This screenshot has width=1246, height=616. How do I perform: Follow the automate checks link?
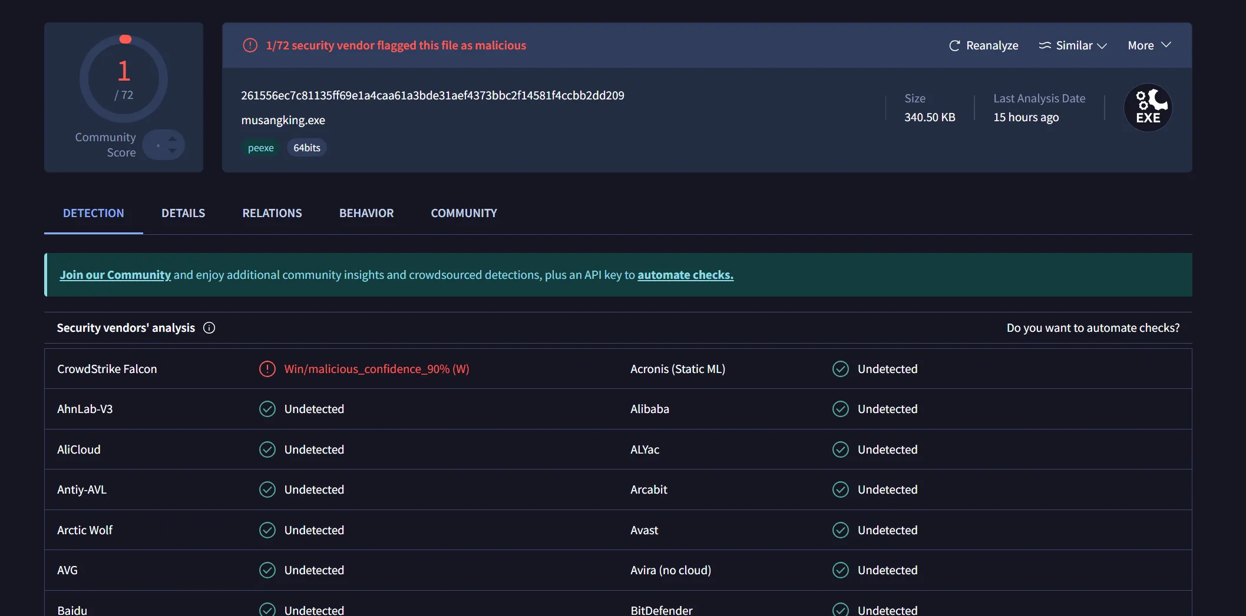685,275
